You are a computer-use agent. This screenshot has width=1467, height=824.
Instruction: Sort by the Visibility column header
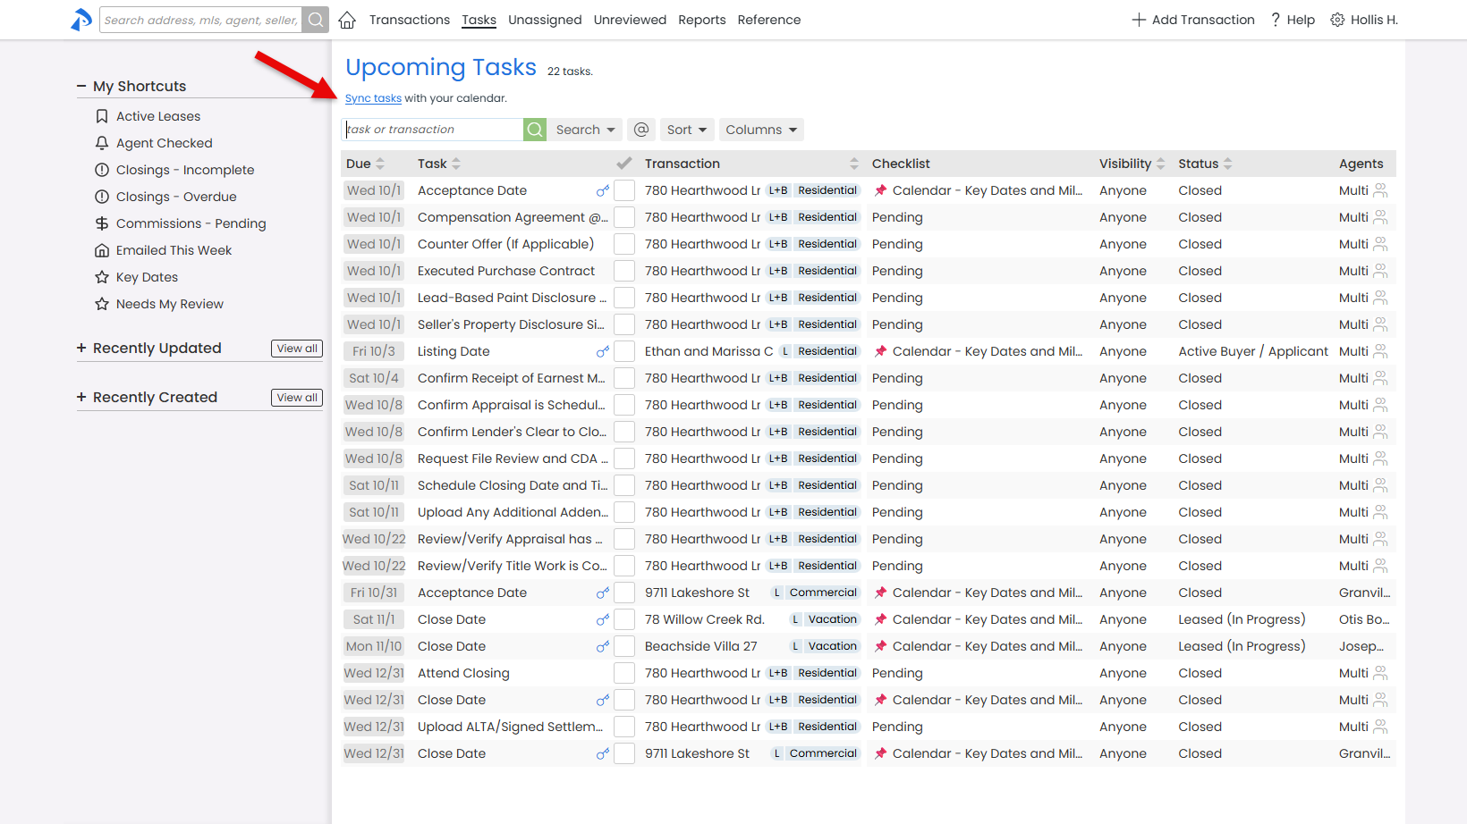(x=1132, y=164)
